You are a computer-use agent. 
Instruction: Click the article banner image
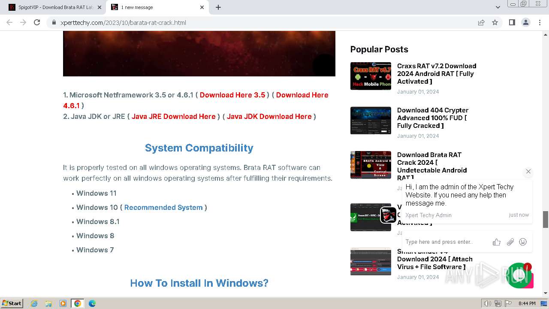click(199, 54)
